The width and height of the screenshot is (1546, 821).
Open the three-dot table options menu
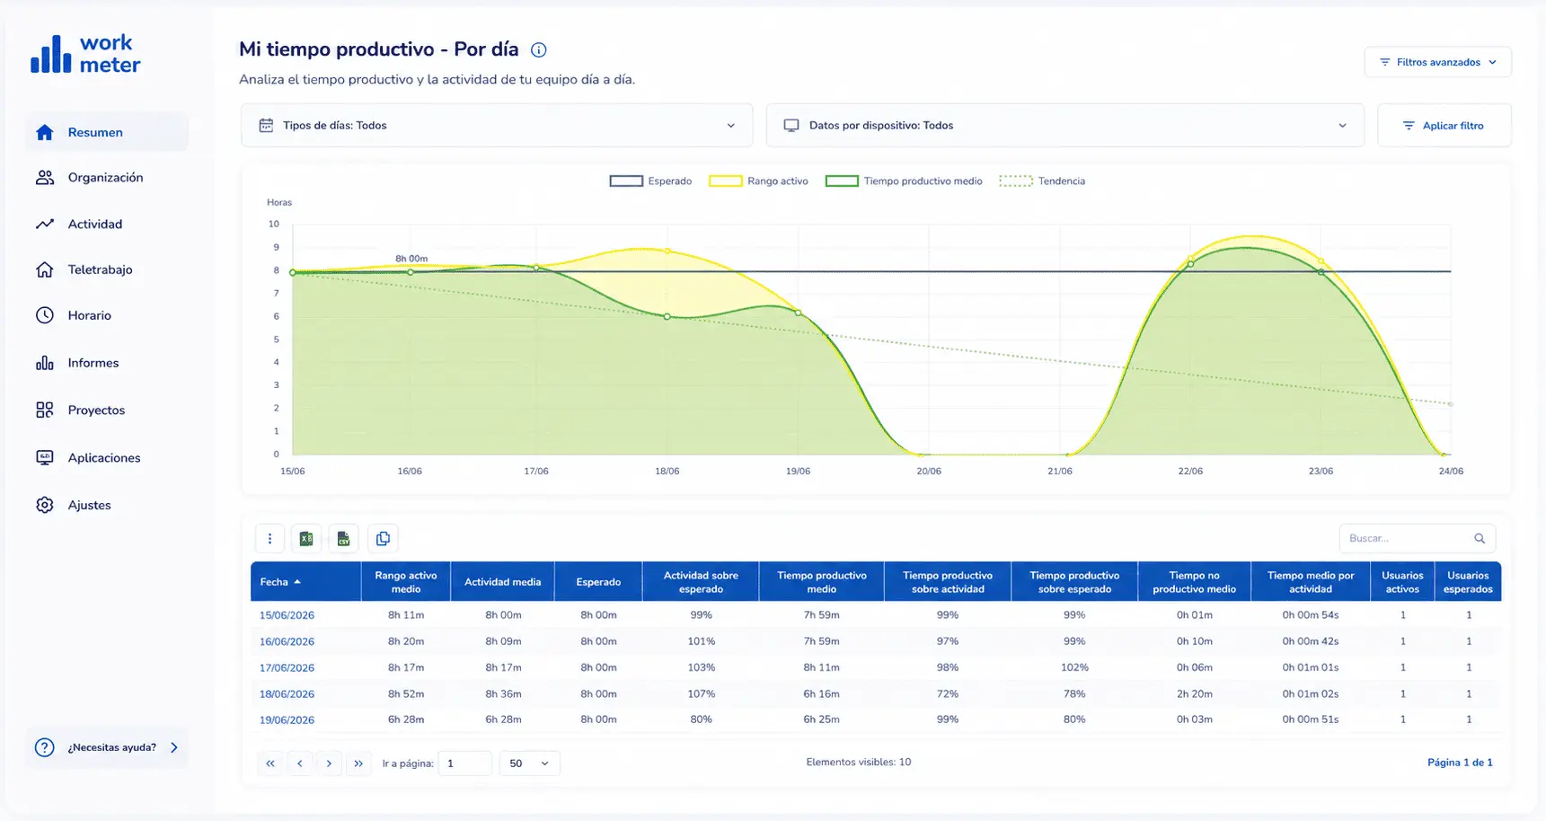coord(269,539)
